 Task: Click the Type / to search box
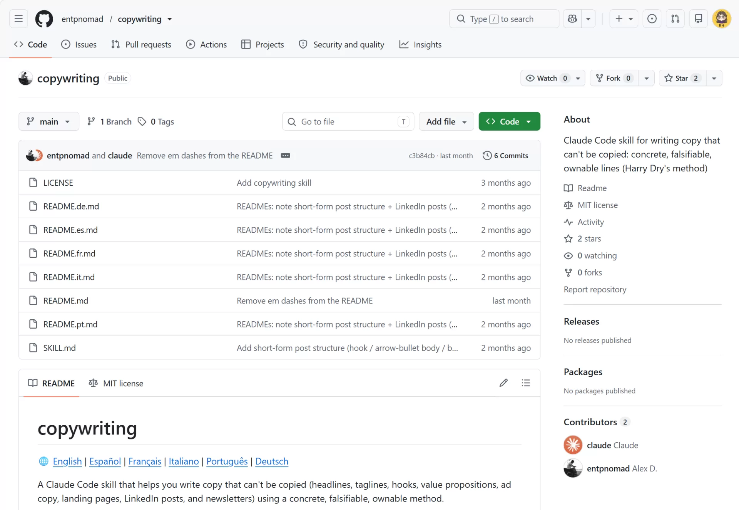pos(504,18)
